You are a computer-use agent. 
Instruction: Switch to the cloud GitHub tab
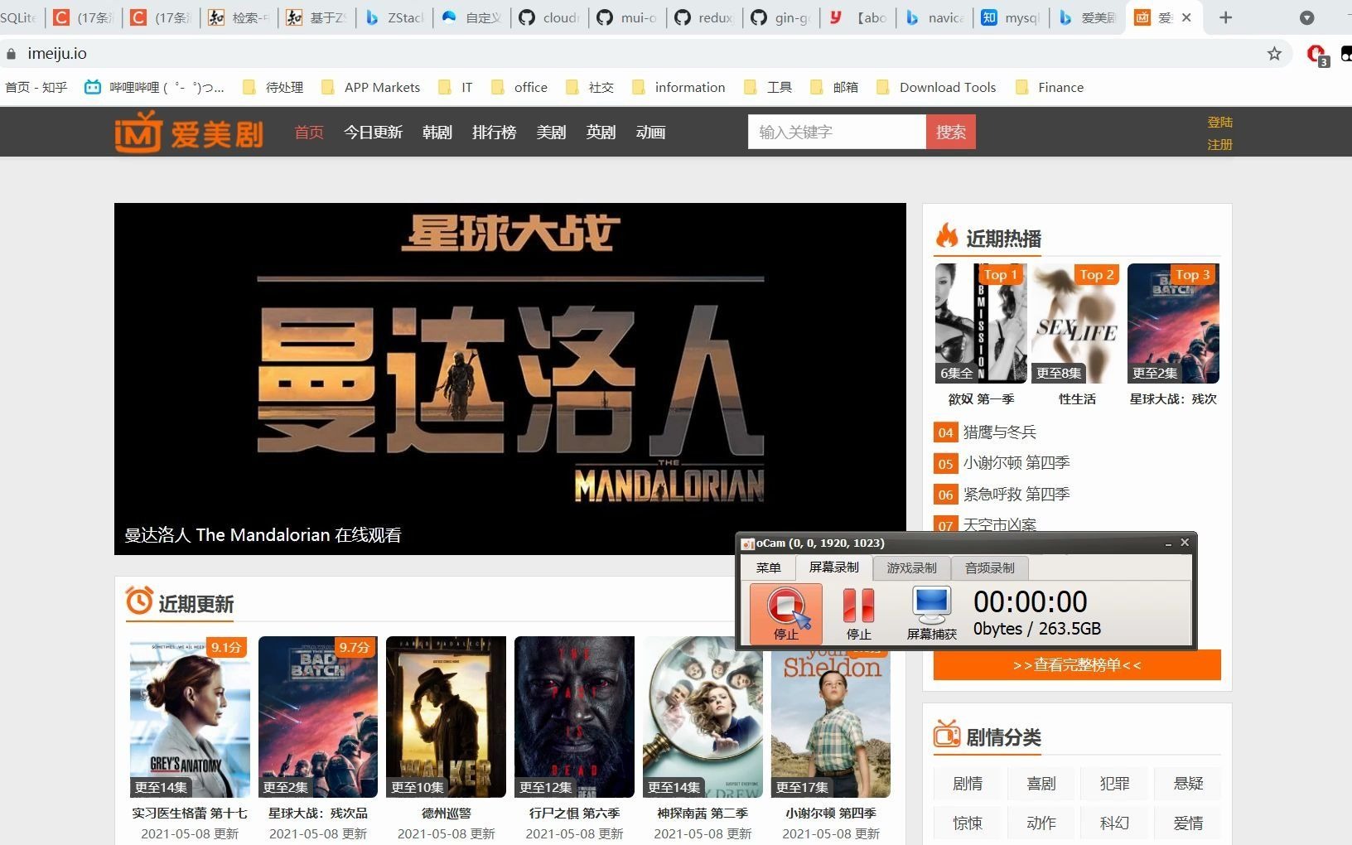(x=548, y=17)
